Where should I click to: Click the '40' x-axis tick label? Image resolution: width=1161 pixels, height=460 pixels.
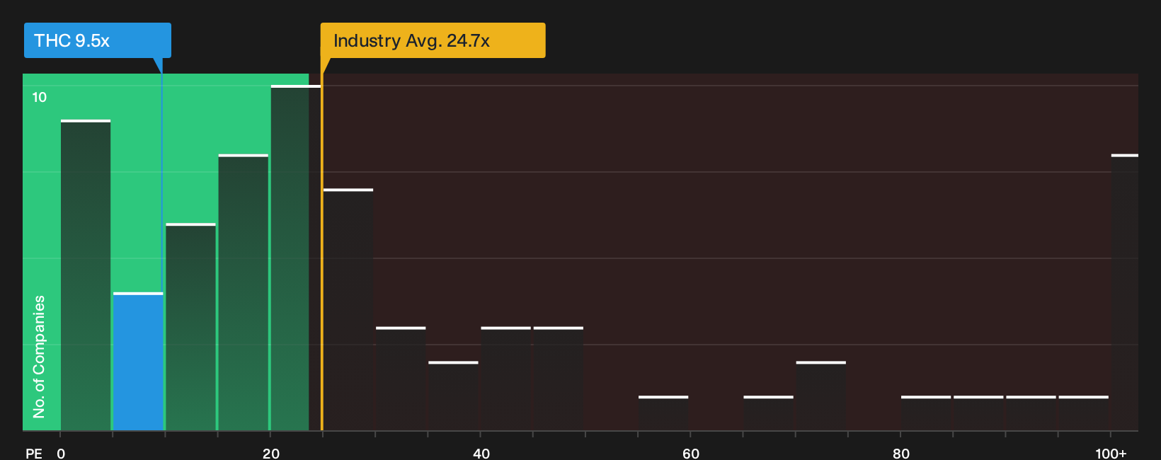(481, 454)
